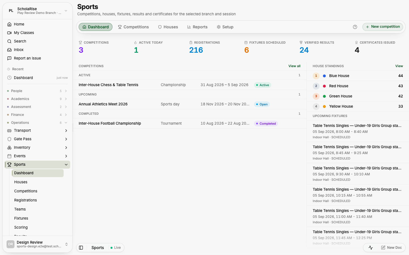Switch to the Houses tab

tap(168, 27)
